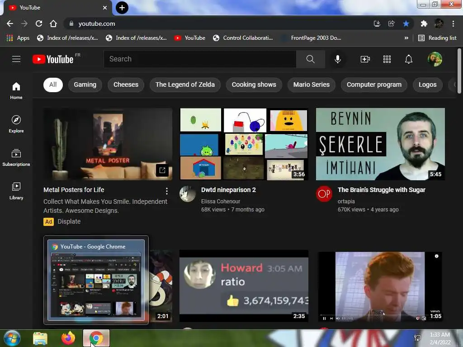Open Windows Explorer from taskbar

pyautogui.click(x=40, y=338)
